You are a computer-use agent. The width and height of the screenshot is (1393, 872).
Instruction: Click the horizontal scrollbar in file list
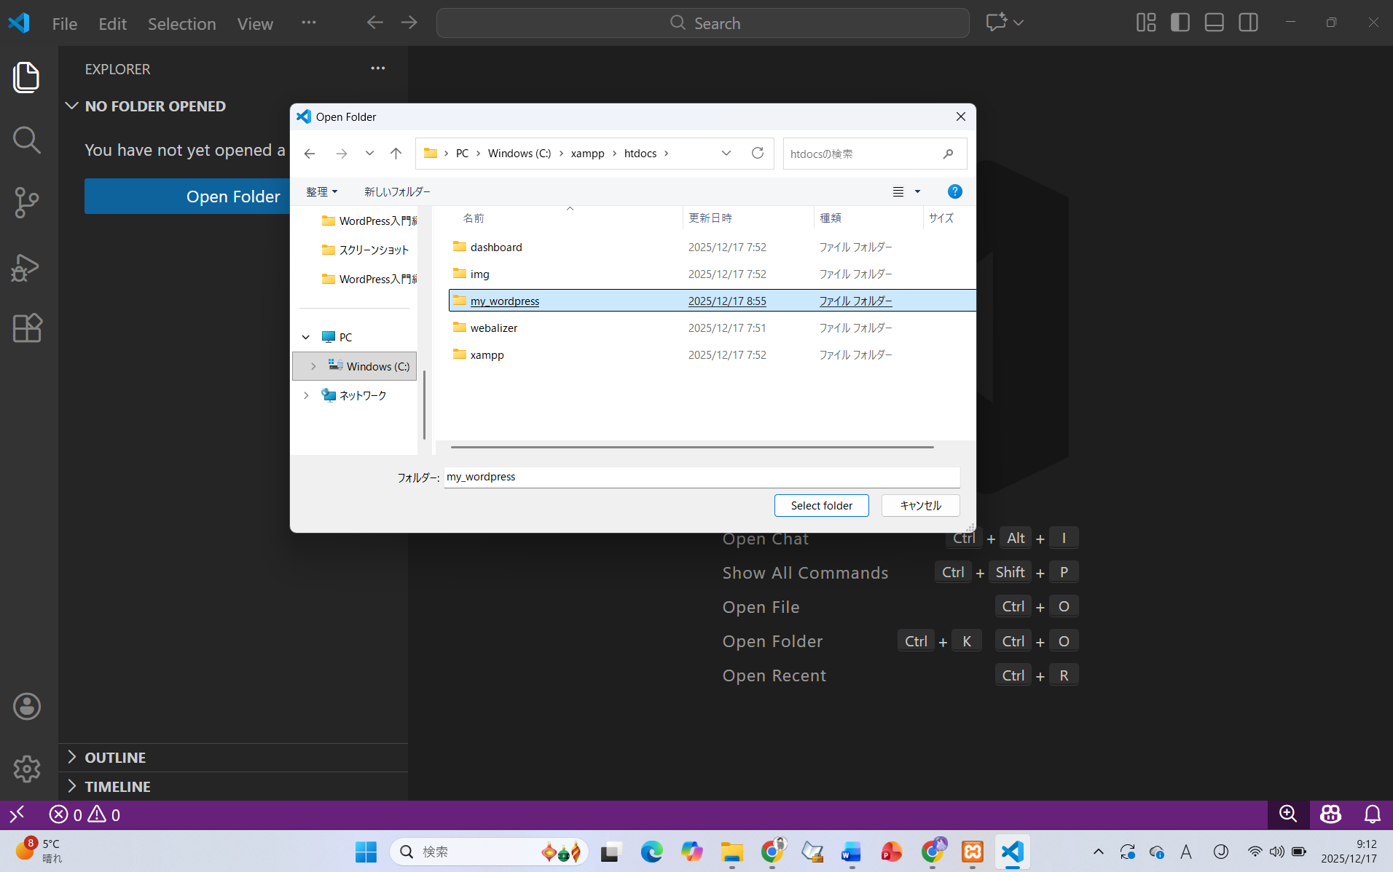pos(692,447)
